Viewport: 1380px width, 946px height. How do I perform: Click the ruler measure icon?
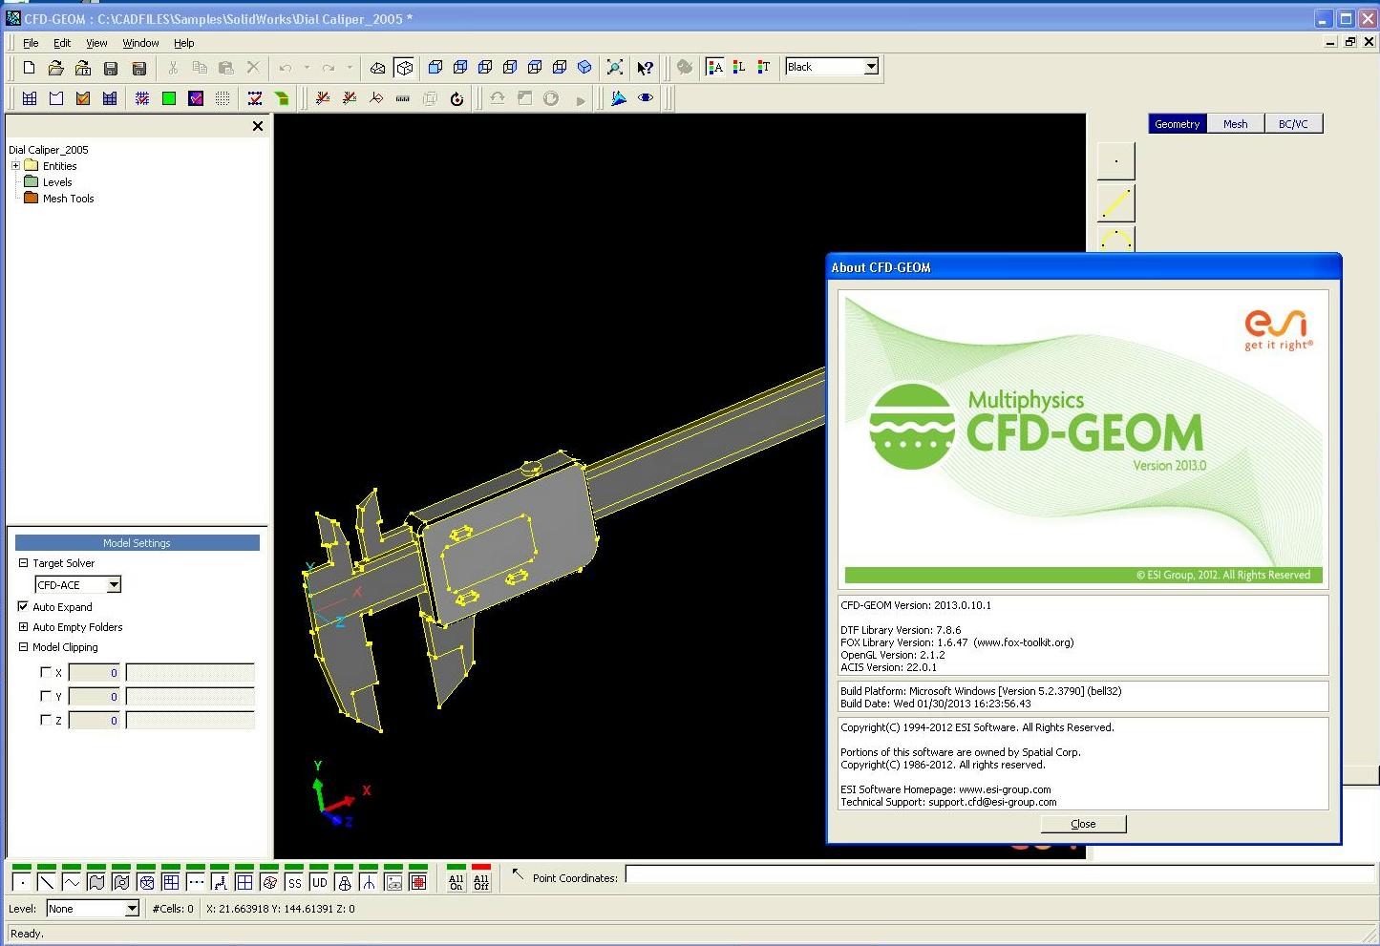[403, 98]
